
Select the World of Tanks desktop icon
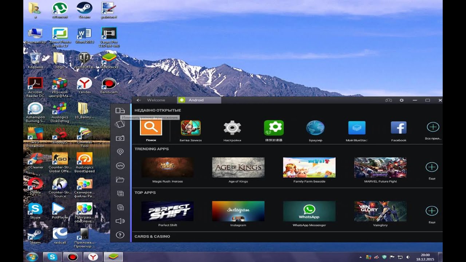coord(84,60)
